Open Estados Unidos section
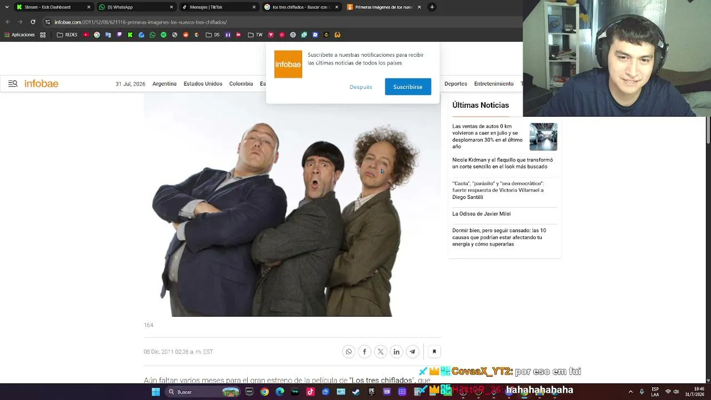The width and height of the screenshot is (711, 400). pyautogui.click(x=203, y=84)
